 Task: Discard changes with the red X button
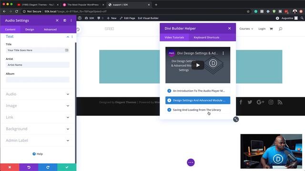tap(10, 167)
